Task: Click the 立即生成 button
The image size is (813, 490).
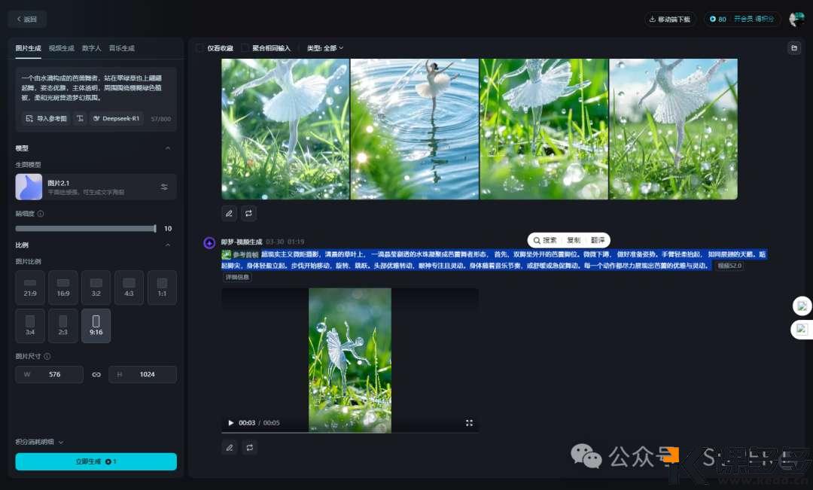Action: tap(96, 461)
